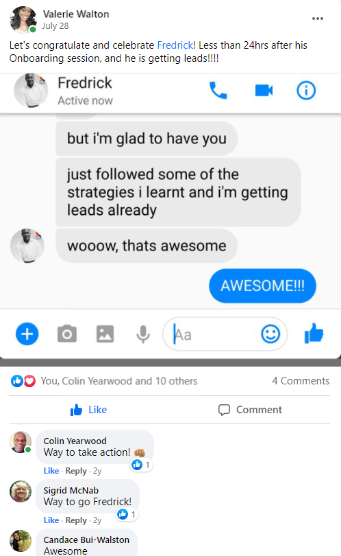
Task: Open conversation info for Fredrick
Action: (x=306, y=91)
